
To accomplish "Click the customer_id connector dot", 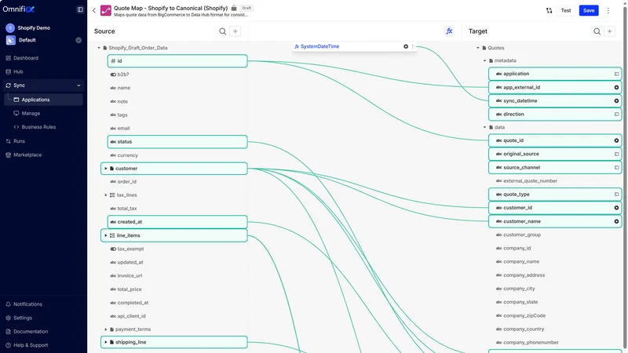I will [616, 208].
